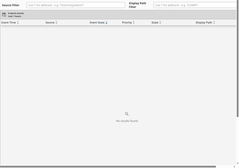The height and width of the screenshot is (168, 239).
Task: Click the scroll down arrow at right edge
Action: (x=237, y=163)
